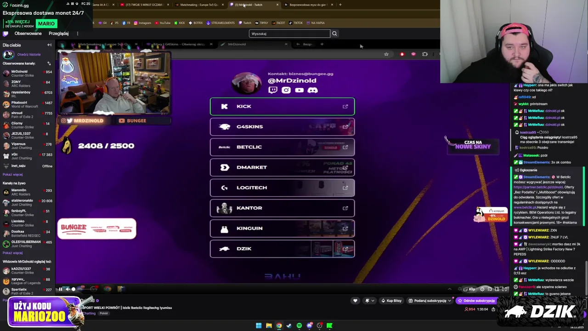Open the browser extensions puzzle icon
Viewport: 588px width, 331px height.
click(425, 54)
